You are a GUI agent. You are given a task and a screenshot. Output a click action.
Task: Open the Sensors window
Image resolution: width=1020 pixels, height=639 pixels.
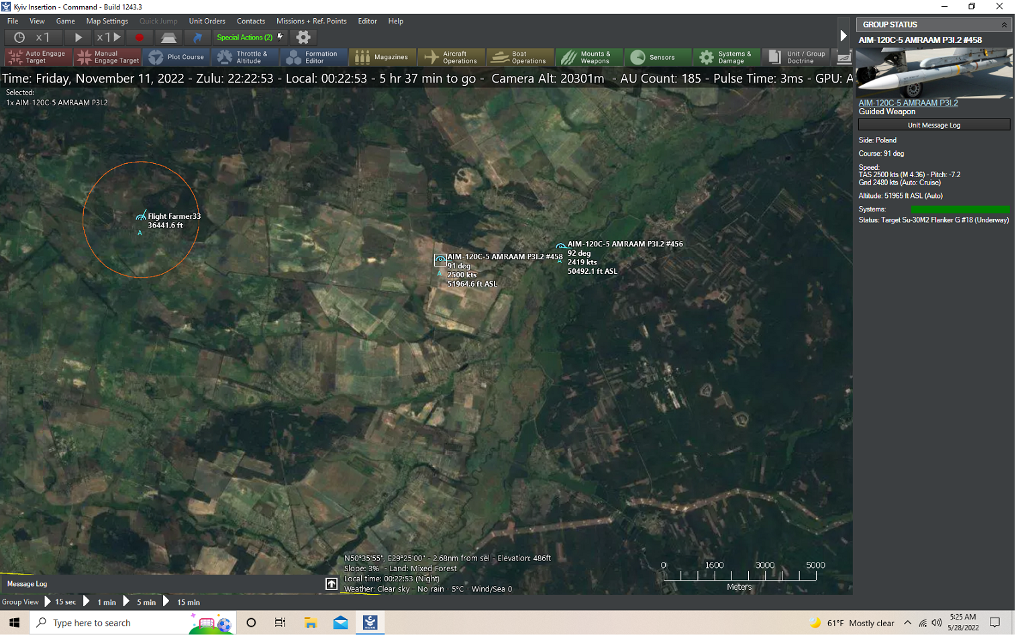(x=658, y=57)
